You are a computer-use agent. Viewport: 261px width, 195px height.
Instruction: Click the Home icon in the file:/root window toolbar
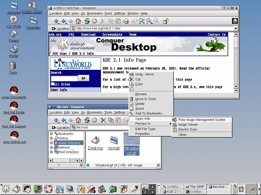pyautogui.click(x=78, y=120)
